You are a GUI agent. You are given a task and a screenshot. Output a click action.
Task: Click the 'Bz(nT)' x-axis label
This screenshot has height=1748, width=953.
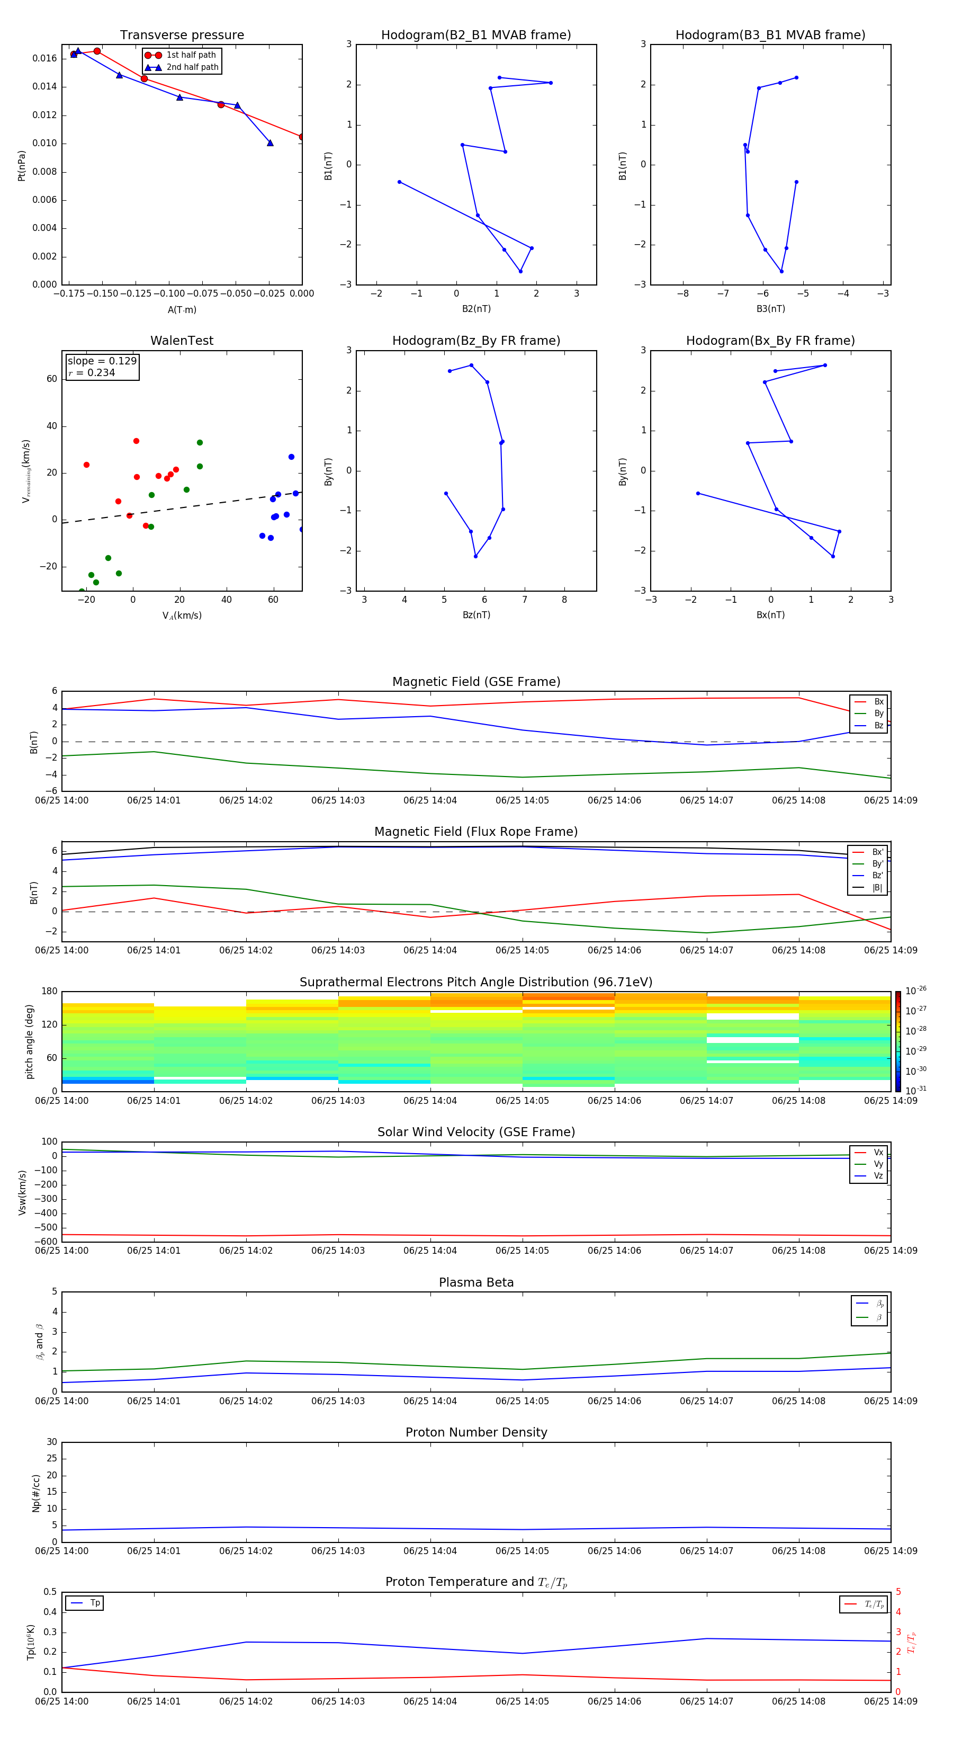476,615
